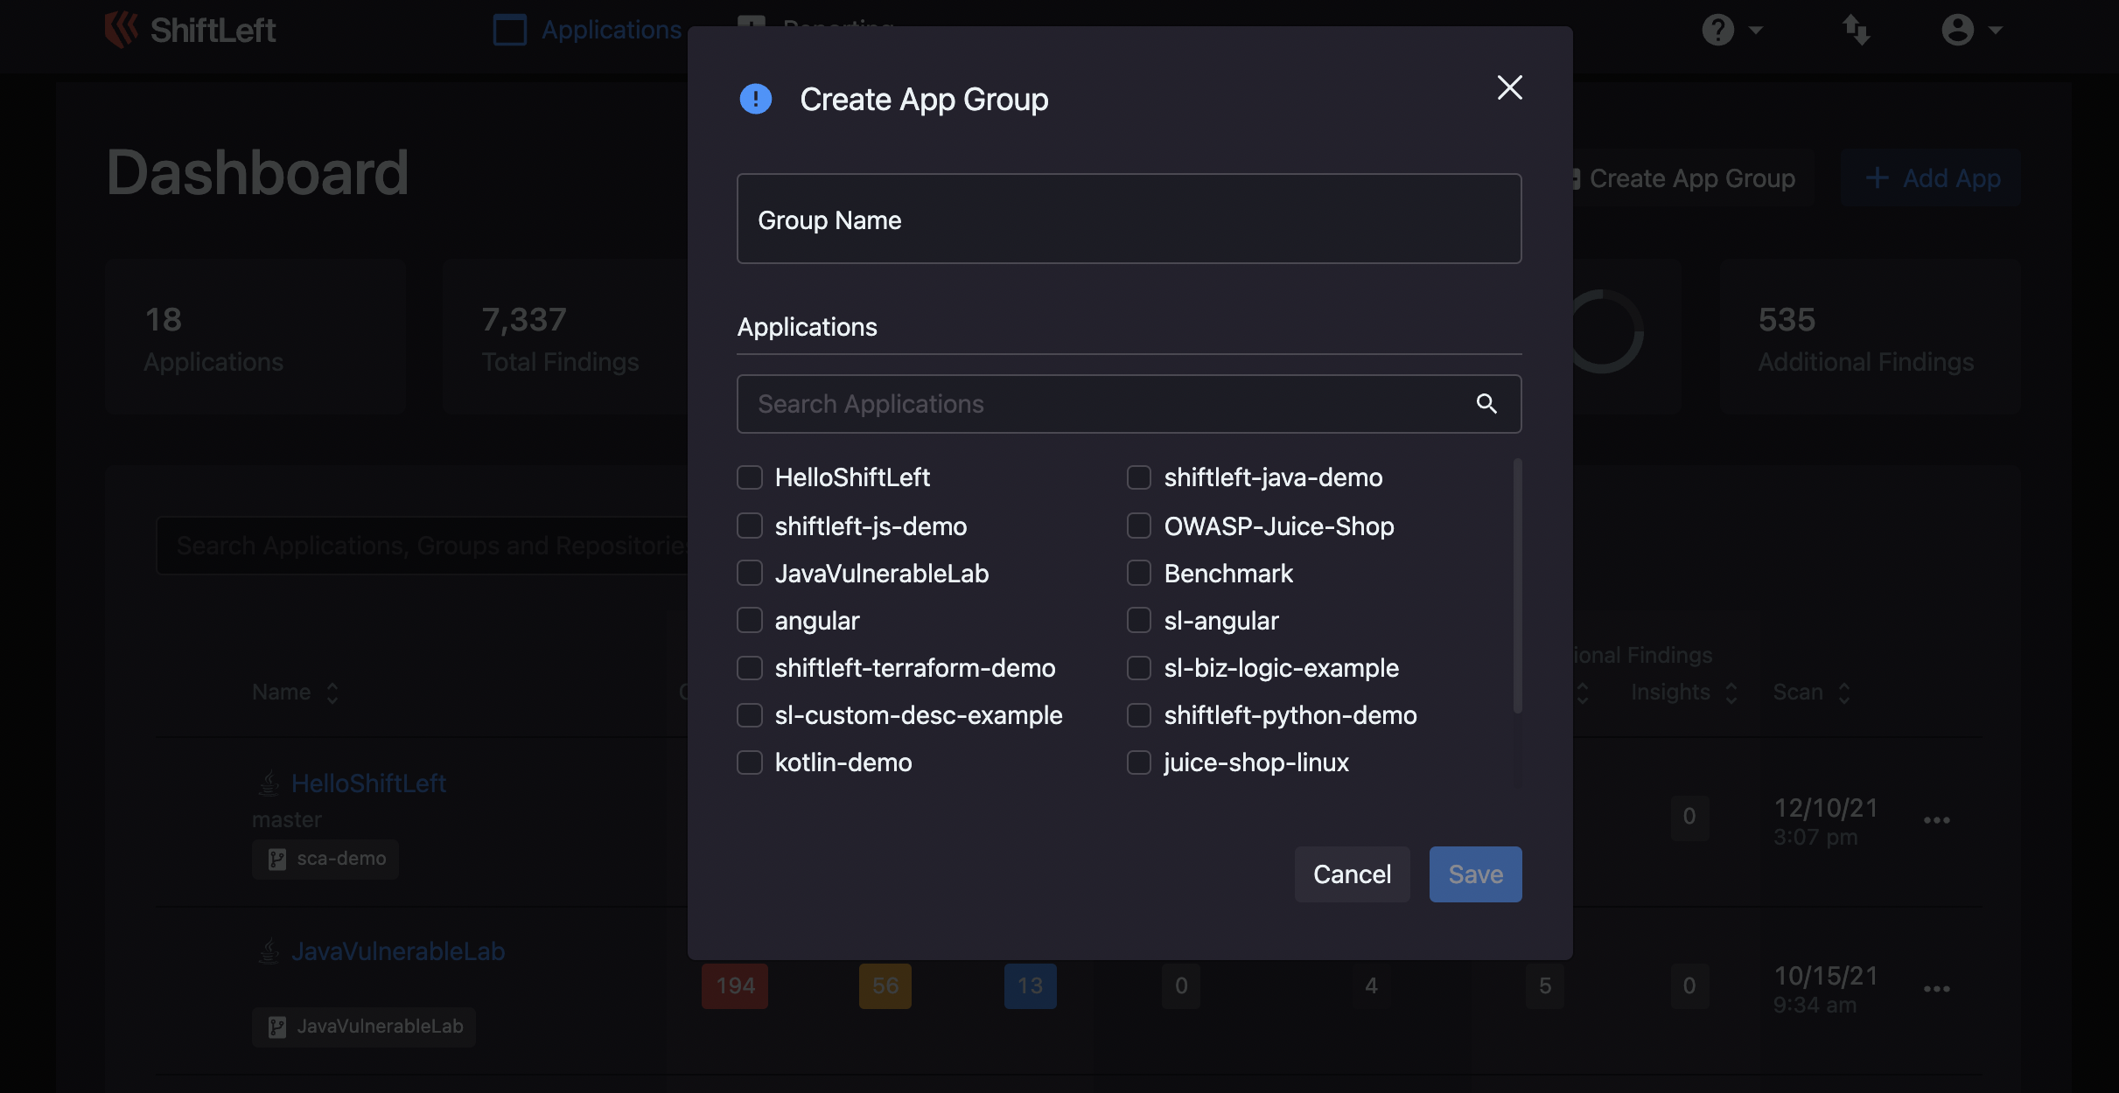The height and width of the screenshot is (1093, 2119).
Task: Click the blue info icon beside dialog title
Action: pyautogui.click(x=756, y=99)
